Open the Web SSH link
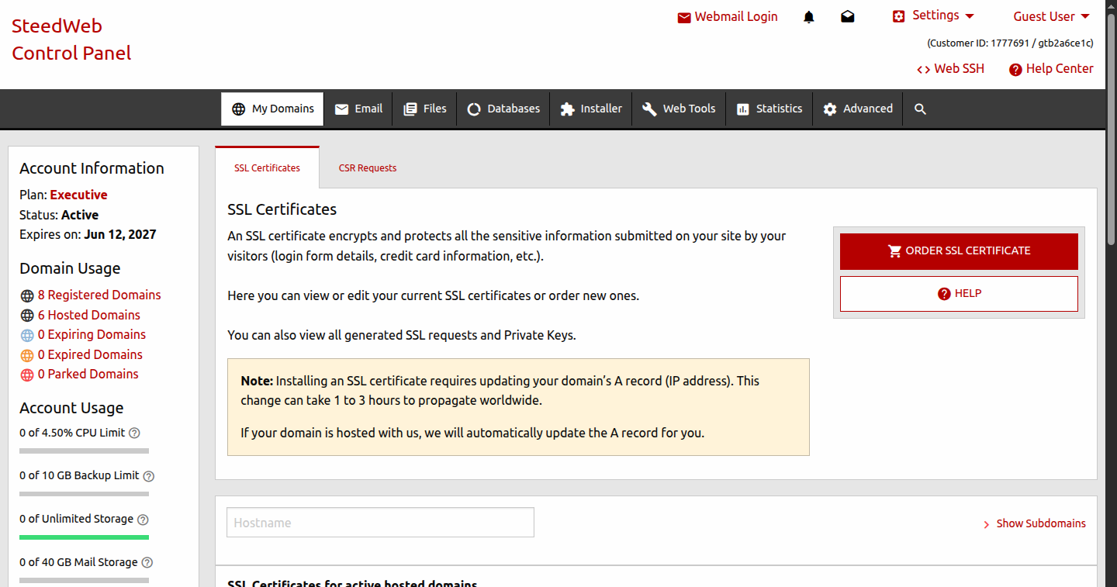The width and height of the screenshot is (1117, 587). [950, 68]
